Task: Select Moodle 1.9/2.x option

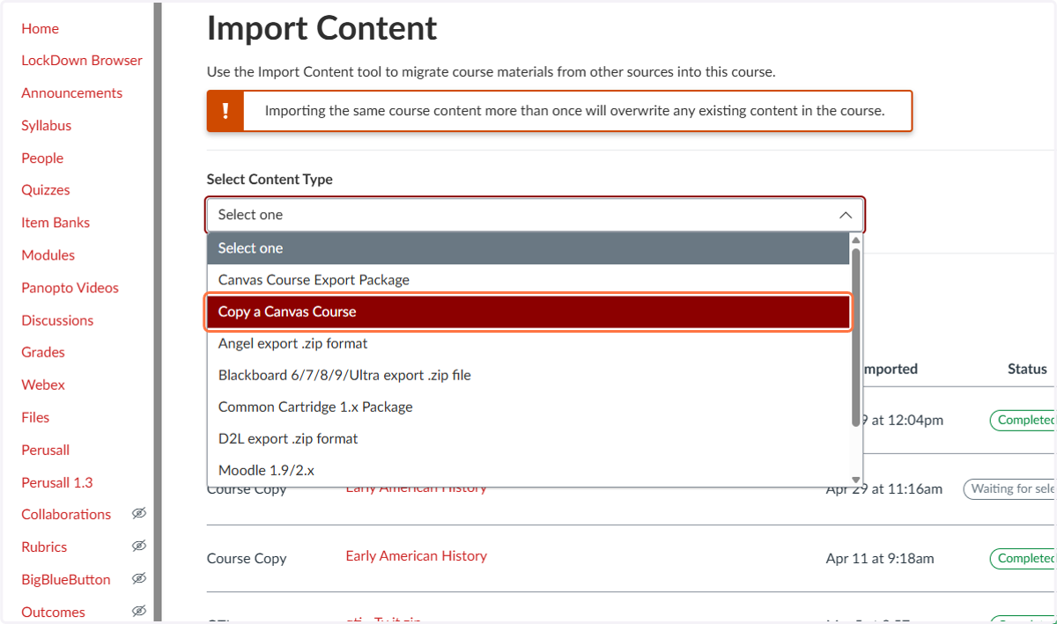Action: click(x=528, y=470)
